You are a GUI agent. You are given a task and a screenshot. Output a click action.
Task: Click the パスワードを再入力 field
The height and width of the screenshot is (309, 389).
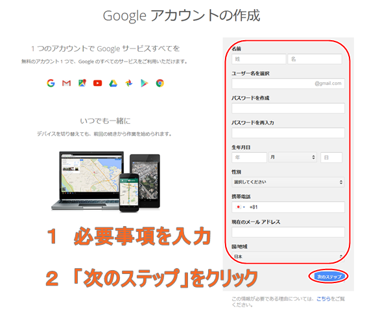[288, 133]
